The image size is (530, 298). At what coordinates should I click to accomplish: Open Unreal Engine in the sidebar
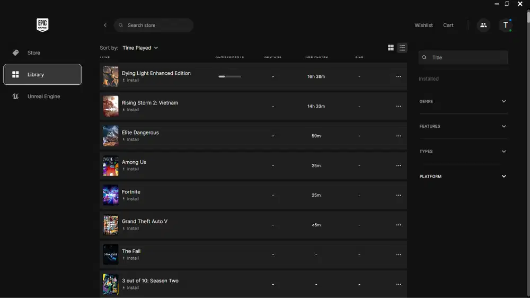43,97
